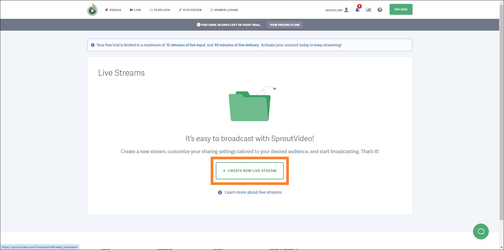504x250 pixels.
Task: Click the '60 minutes of live delivery' text
Action: (237, 45)
